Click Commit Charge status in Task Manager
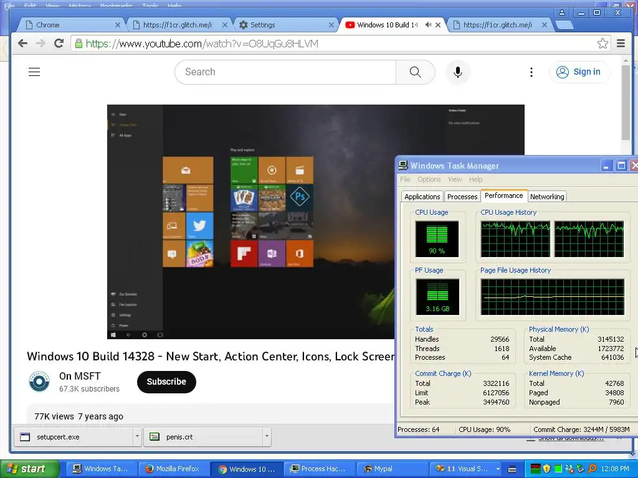This screenshot has height=478, width=638. point(581,429)
